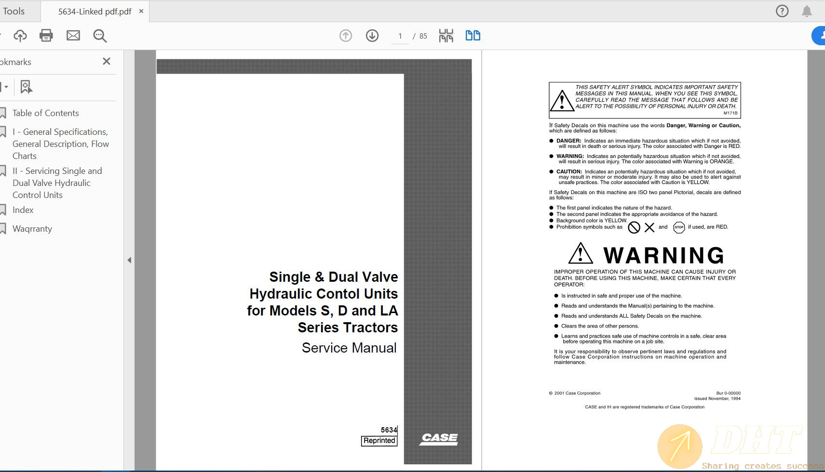Click the large WARNING heading
Image resolution: width=825 pixels, height=472 pixels.
click(663, 255)
